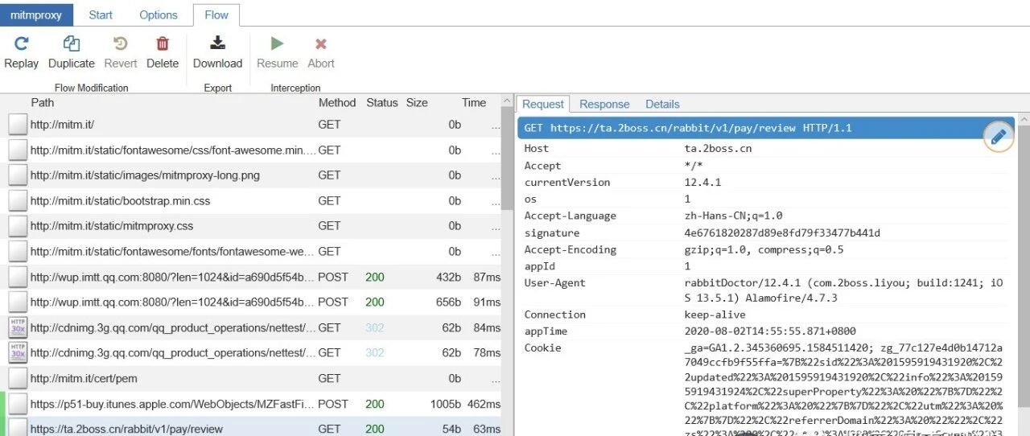
Task: Select the Flow tab
Action: [216, 14]
